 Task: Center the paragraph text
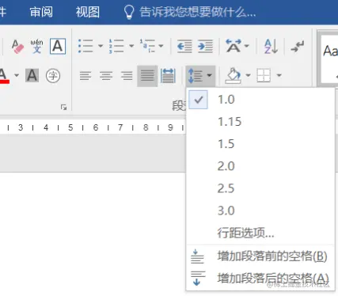coord(106,76)
